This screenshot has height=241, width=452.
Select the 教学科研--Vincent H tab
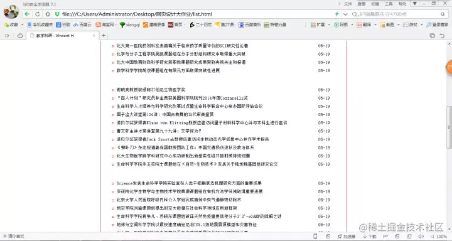pos(63,35)
